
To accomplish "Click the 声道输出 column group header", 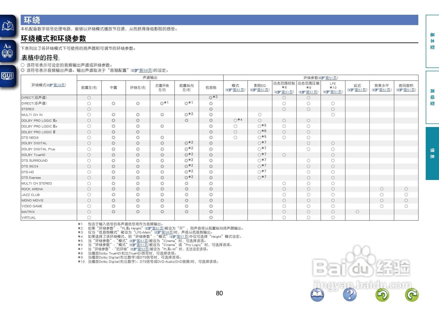I will click(x=150, y=78).
